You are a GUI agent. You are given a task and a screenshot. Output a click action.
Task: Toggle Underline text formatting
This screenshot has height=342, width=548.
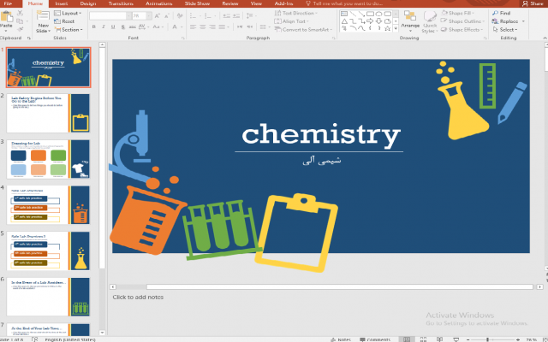(x=113, y=27)
